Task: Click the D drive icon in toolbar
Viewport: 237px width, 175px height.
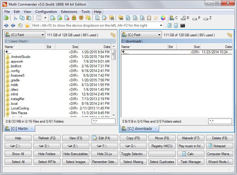Action: pos(184,18)
